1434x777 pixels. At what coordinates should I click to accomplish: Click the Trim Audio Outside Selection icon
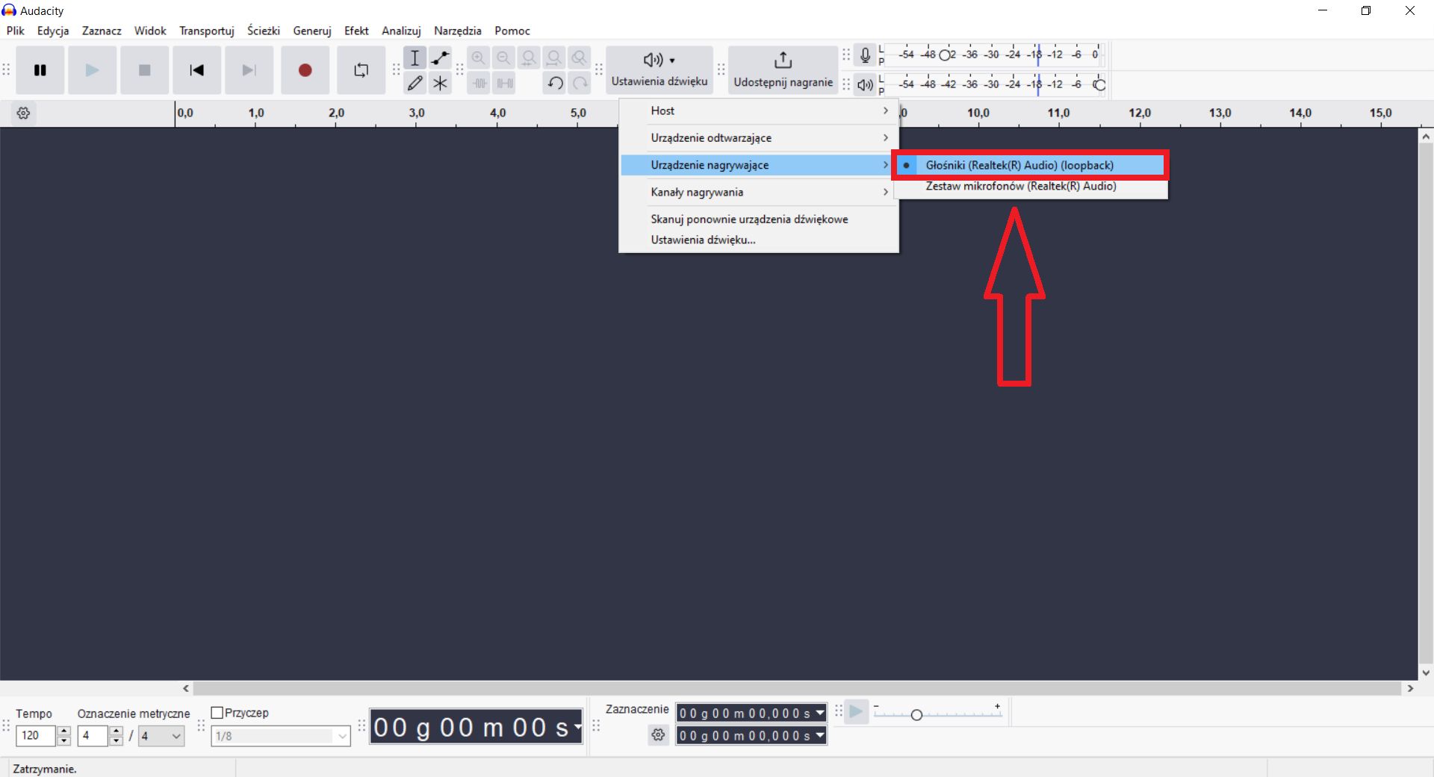[x=479, y=83]
